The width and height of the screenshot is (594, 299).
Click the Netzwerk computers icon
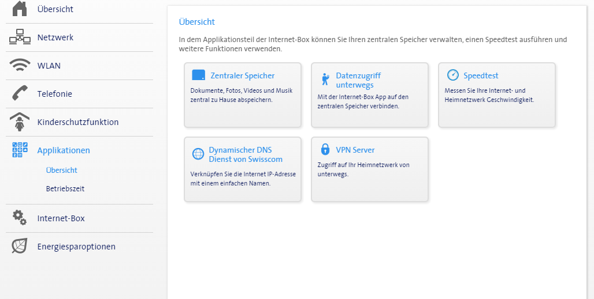point(20,37)
